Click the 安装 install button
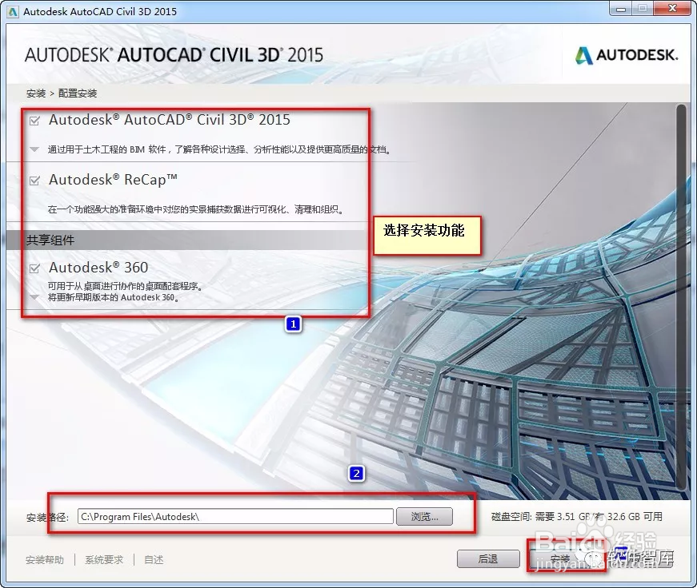 [x=560, y=558]
